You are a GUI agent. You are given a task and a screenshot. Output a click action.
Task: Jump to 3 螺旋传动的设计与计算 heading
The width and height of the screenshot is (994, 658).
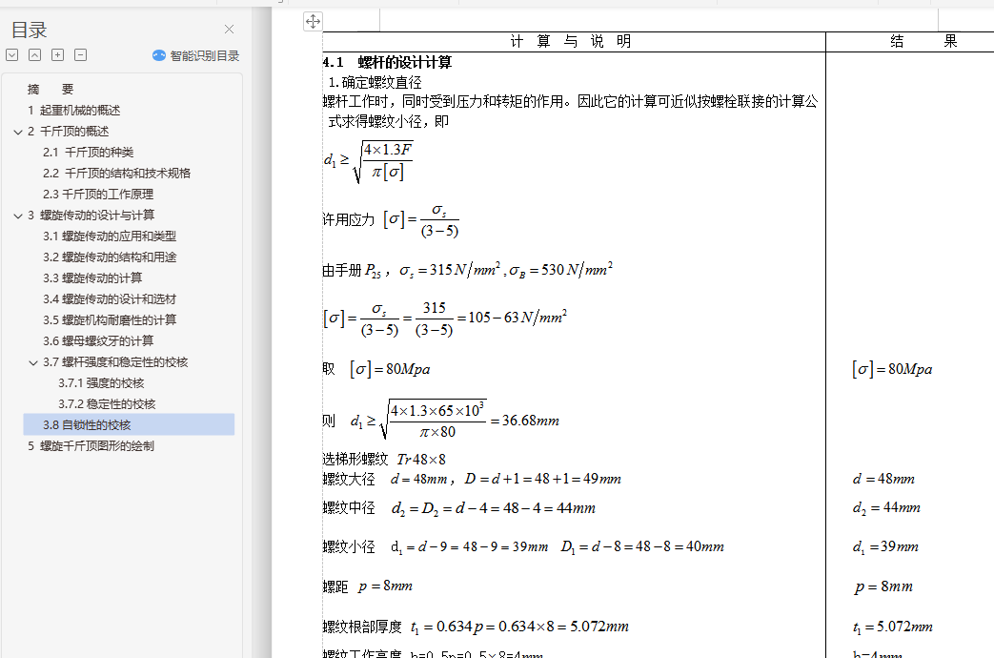point(91,216)
